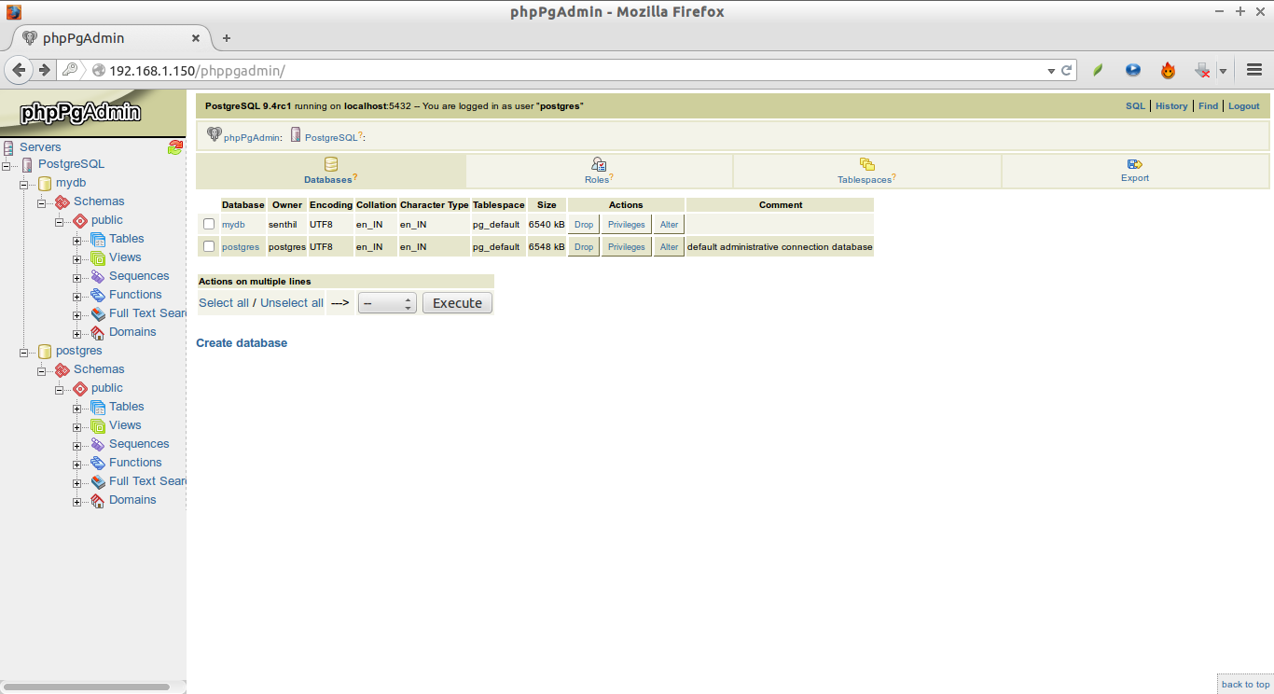
Task: Open the mydb link in the database table
Action: [x=233, y=225]
